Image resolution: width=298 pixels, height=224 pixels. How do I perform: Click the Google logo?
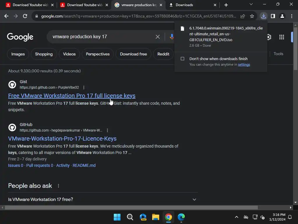(20, 37)
